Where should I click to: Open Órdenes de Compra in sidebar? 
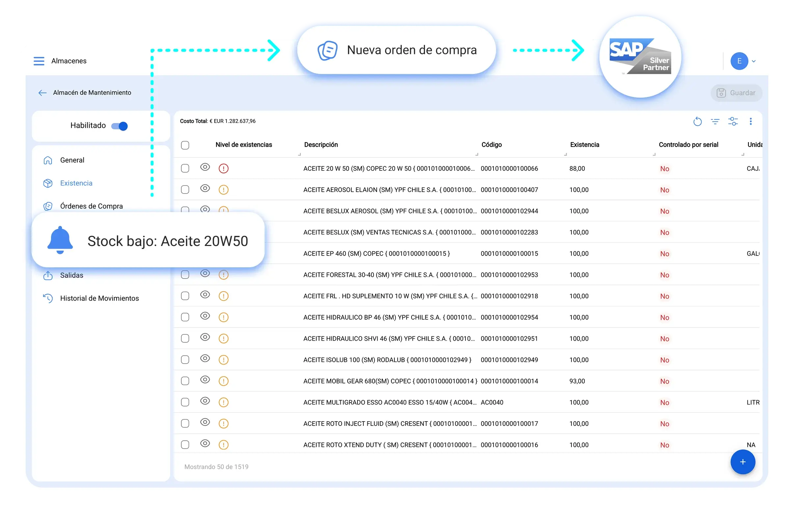[x=92, y=206]
